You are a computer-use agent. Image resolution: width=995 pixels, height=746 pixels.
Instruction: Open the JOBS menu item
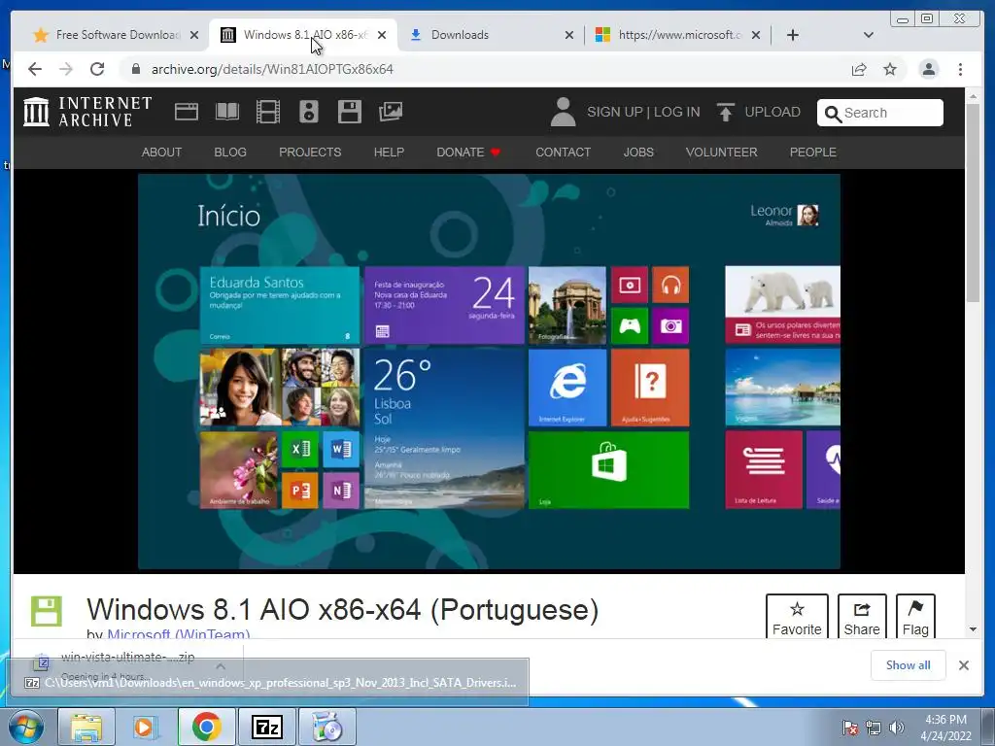638,153
